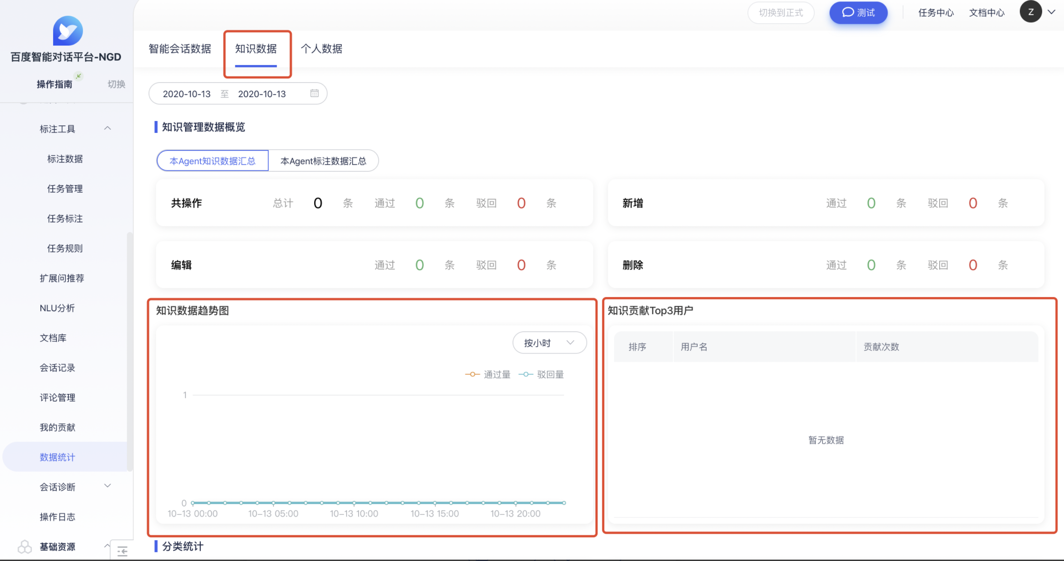Screen dimensions: 1064x561
Task: Click the 知识数据趋势图 heading
Action: pos(193,311)
